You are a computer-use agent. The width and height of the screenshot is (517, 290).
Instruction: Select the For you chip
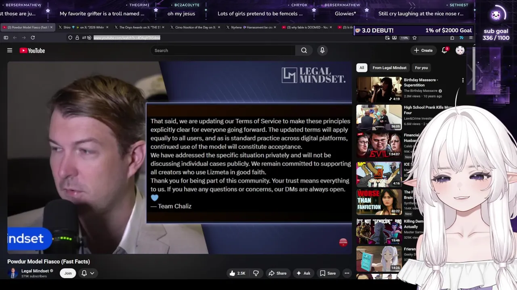point(421,68)
